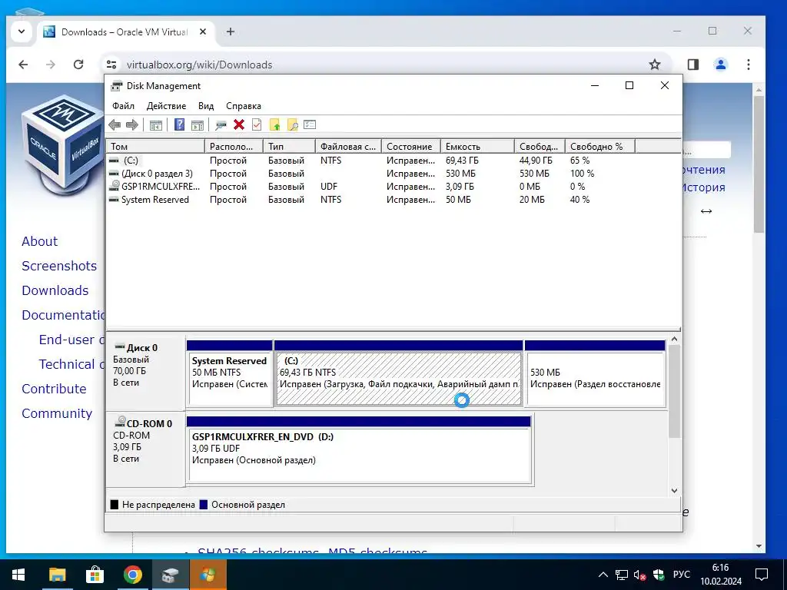Viewport: 787px width, 590px height.
Task: Open the Вид menu
Action: tap(206, 106)
